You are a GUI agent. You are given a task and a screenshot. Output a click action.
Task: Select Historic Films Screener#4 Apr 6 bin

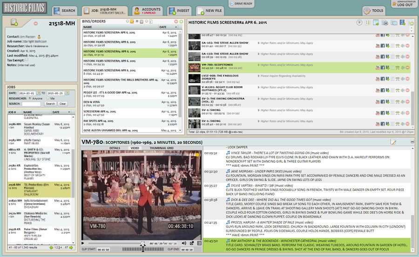tap(130, 53)
